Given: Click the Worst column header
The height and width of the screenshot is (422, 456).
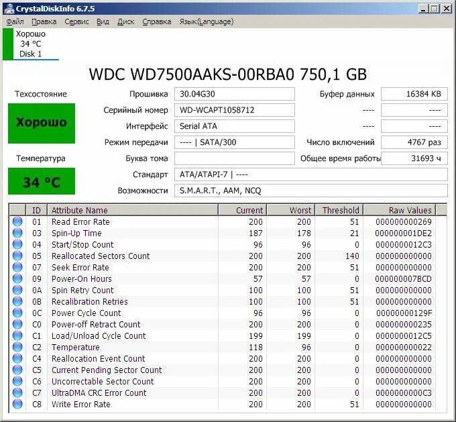Looking at the screenshot, I should coord(291,210).
